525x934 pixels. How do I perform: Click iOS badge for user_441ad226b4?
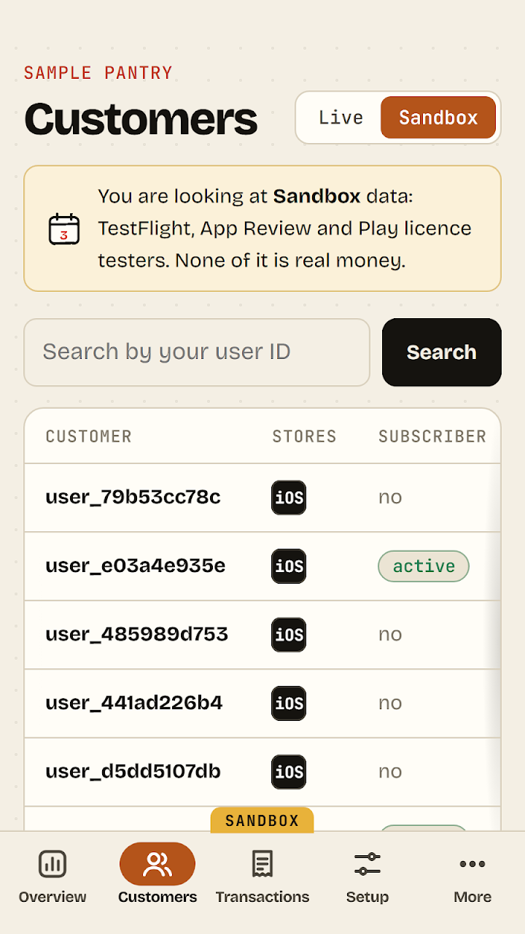click(289, 703)
